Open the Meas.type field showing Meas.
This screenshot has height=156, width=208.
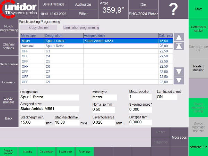[x=105, y=97]
